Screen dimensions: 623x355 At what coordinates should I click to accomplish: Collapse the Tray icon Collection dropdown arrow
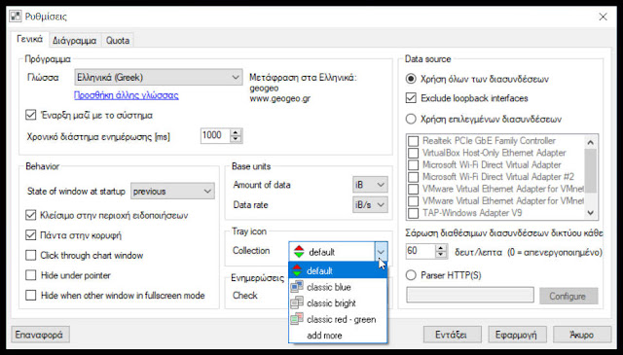click(381, 252)
